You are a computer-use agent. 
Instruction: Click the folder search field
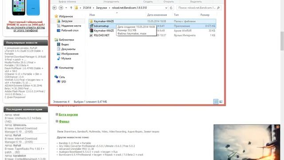(197, 8)
